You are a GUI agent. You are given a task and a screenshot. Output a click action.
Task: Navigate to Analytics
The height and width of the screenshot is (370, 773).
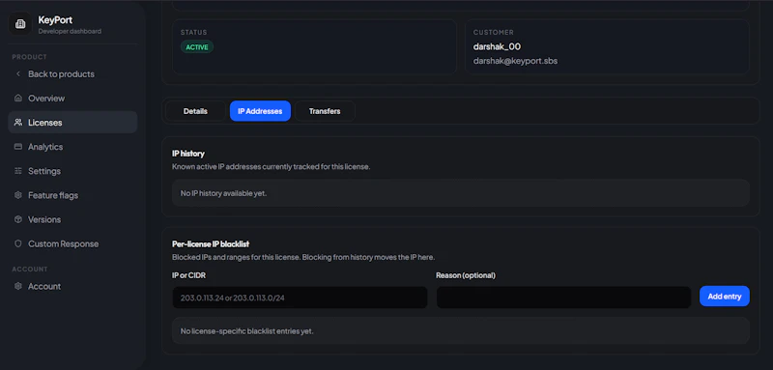click(x=72, y=147)
